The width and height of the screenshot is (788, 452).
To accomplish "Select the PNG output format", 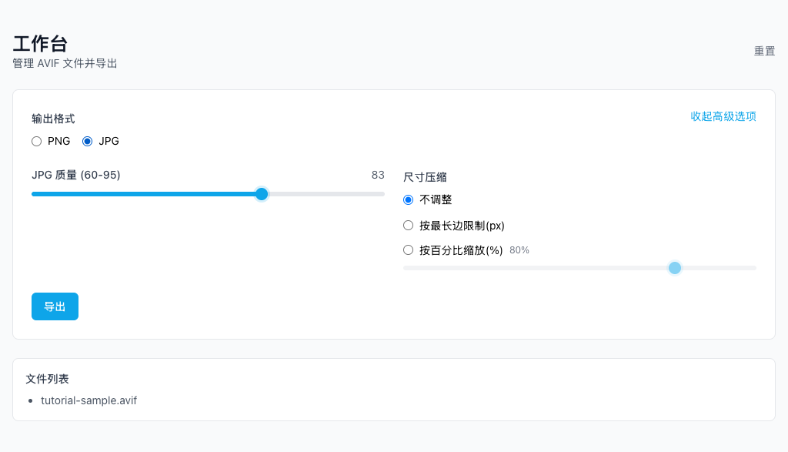I will (x=36, y=141).
